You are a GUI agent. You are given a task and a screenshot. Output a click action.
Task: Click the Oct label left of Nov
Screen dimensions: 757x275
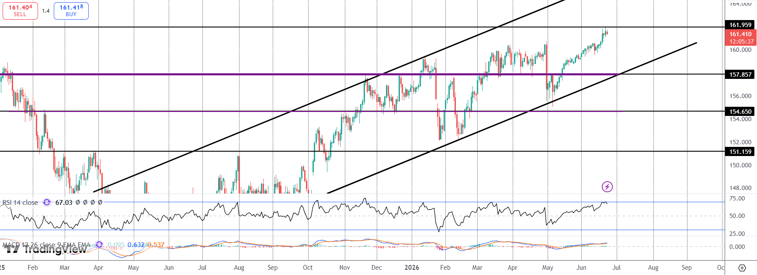click(x=308, y=268)
